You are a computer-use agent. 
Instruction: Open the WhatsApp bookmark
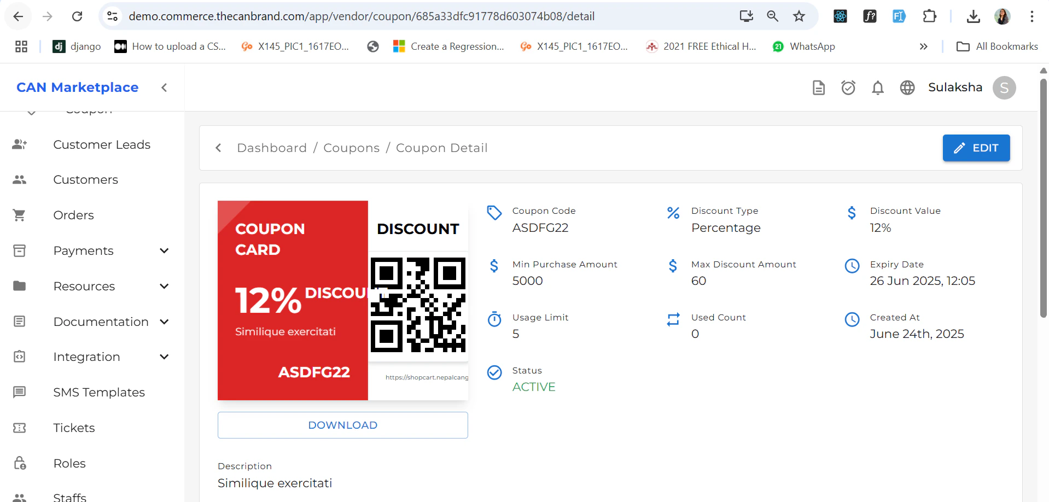[803, 46]
